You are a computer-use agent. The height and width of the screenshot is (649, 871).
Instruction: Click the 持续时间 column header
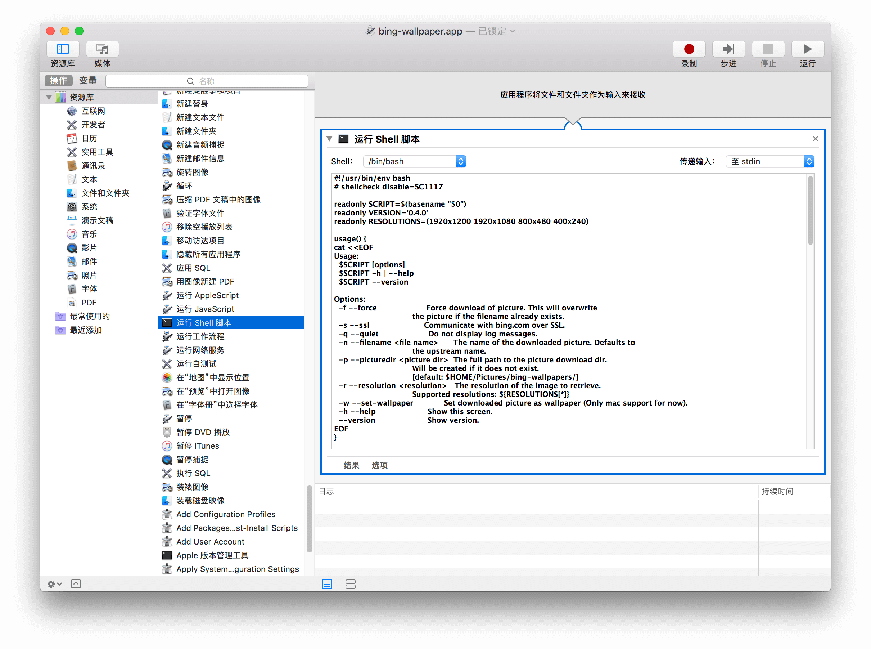[794, 492]
